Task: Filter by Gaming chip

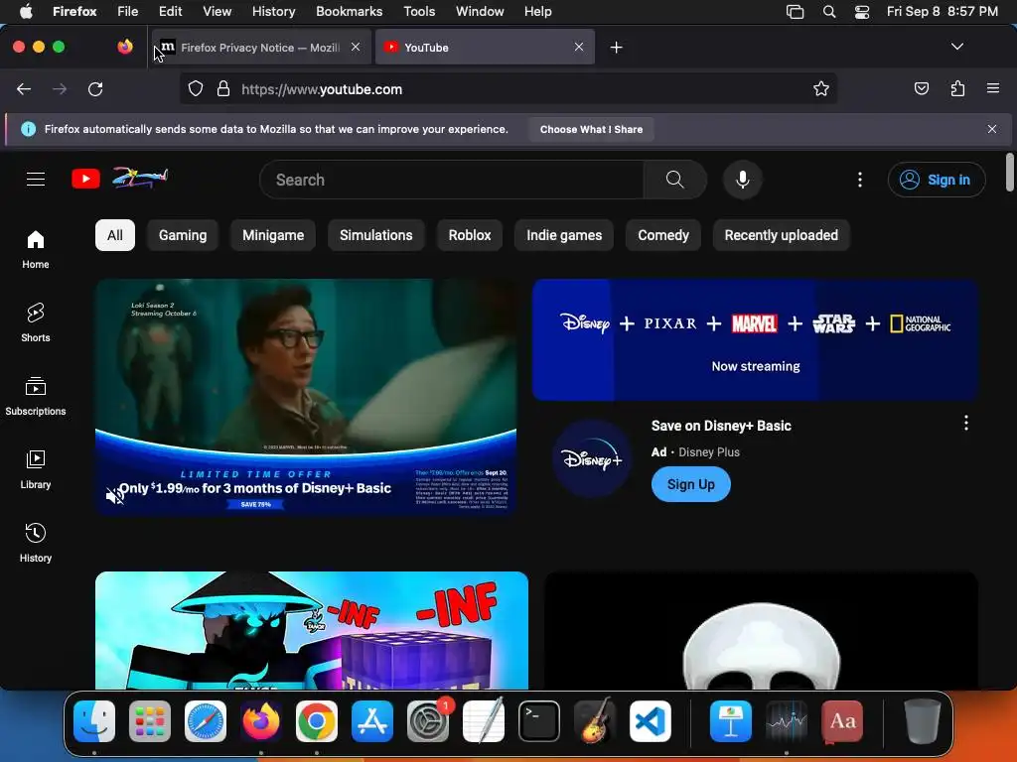Action: click(183, 235)
